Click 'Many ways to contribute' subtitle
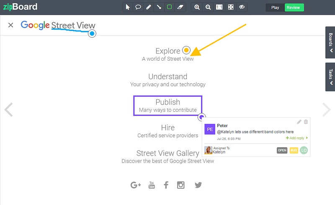The image size is (335, 205). pyautogui.click(x=168, y=110)
